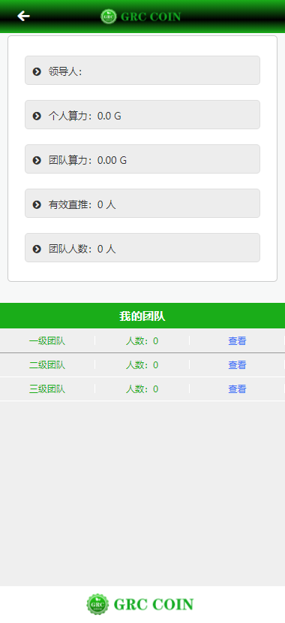View the 一级团队 members via 查看
Viewport: 285px width, 623px height.
pyautogui.click(x=237, y=341)
